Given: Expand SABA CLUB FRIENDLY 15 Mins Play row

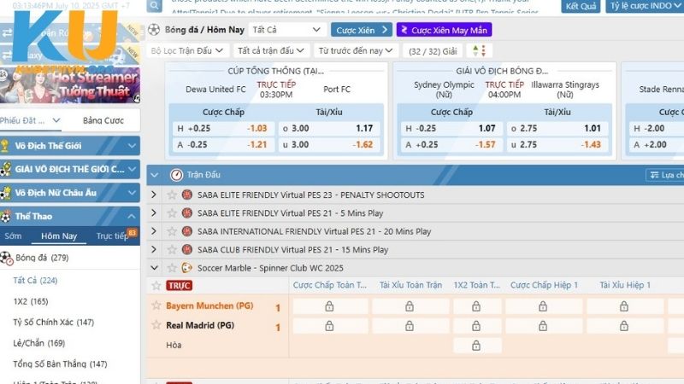Looking at the screenshot, I should (x=154, y=250).
